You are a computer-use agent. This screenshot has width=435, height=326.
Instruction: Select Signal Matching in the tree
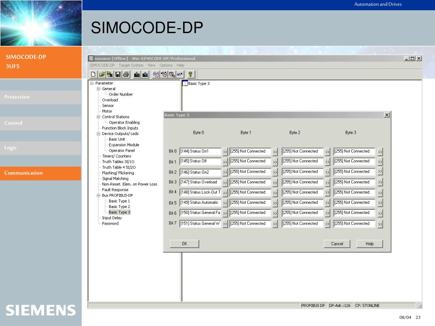(115, 179)
